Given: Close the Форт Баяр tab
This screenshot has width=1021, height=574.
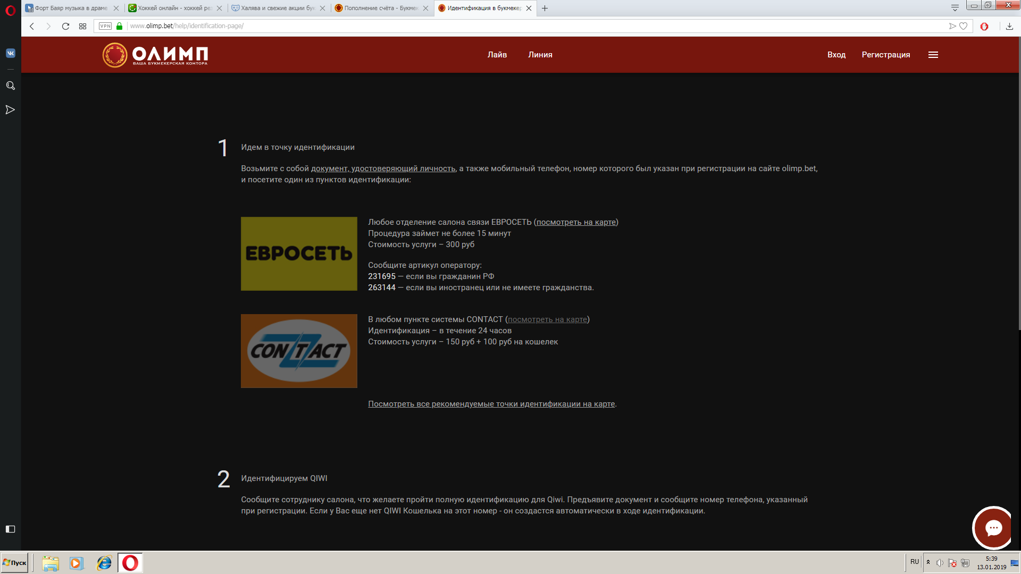Looking at the screenshot, I should [x=116, y=8].
